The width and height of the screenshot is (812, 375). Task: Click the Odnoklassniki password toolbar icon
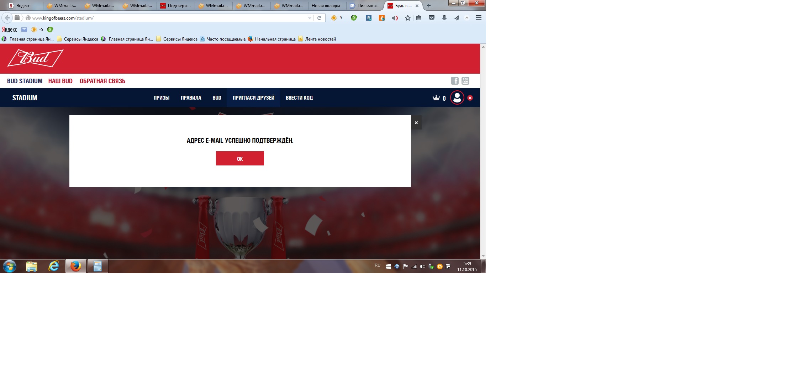point(382,18)
